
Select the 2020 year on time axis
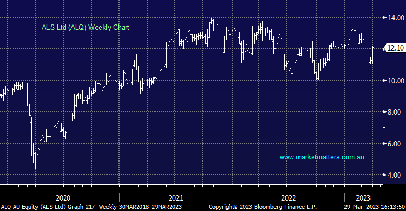(x=63, y=198)
